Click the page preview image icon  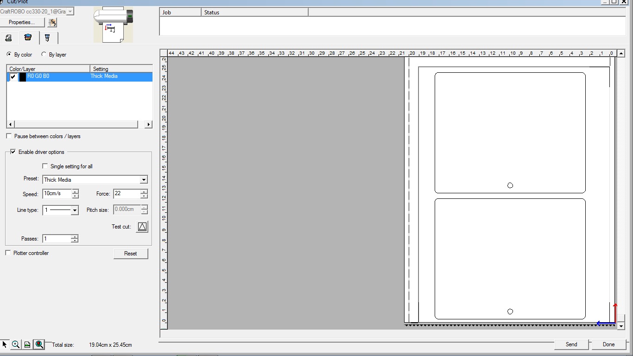pos(27,344)
